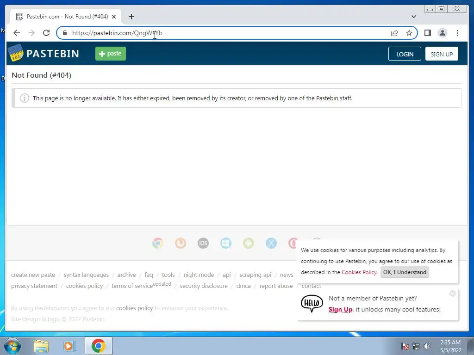Click the macOS X app icon in footer

click(x=271, y=243)
